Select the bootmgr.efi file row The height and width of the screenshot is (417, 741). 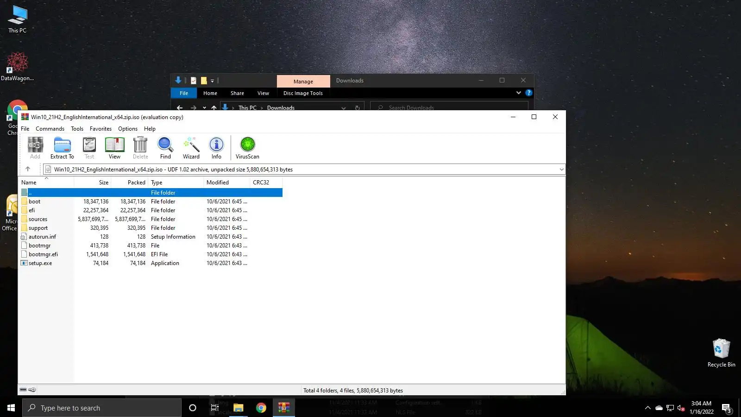click(151, 254)
